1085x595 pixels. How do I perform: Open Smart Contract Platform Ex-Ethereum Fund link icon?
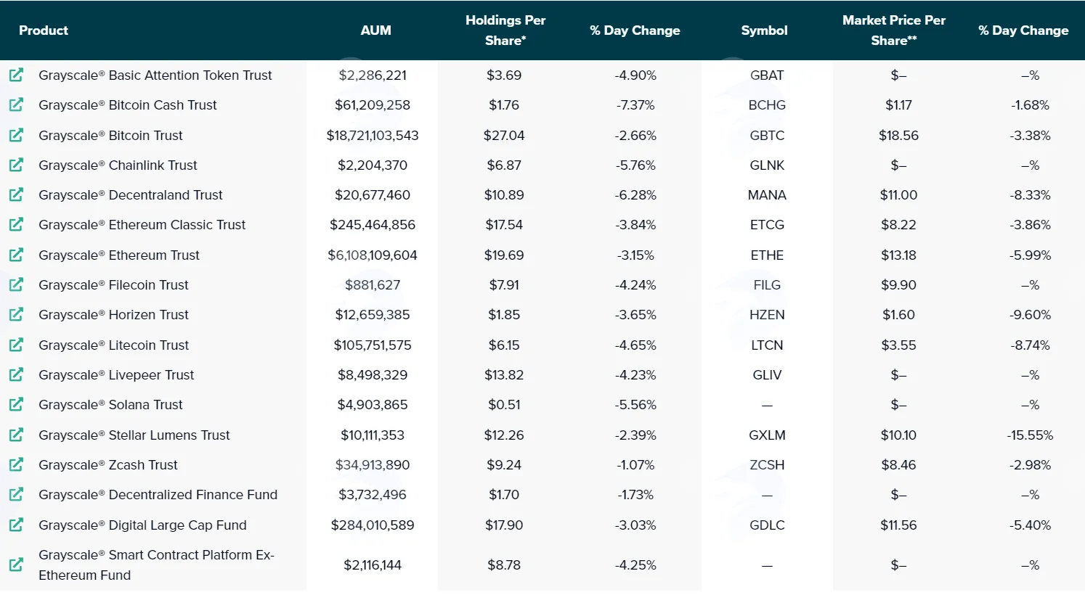[16, 565]
